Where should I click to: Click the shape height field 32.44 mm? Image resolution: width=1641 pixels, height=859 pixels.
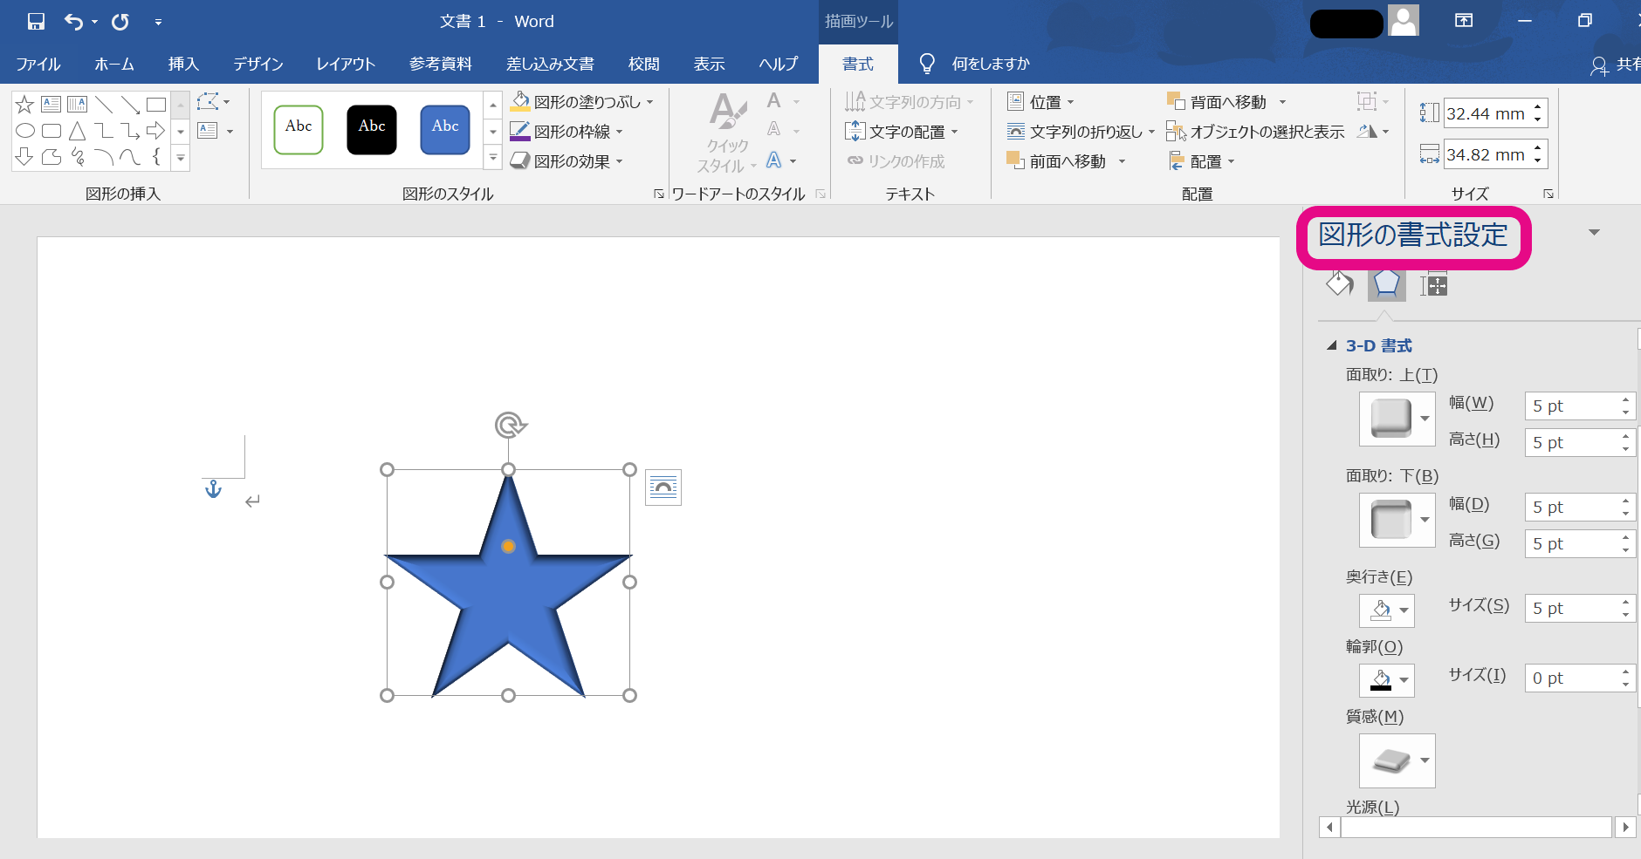coord(1486,113)
